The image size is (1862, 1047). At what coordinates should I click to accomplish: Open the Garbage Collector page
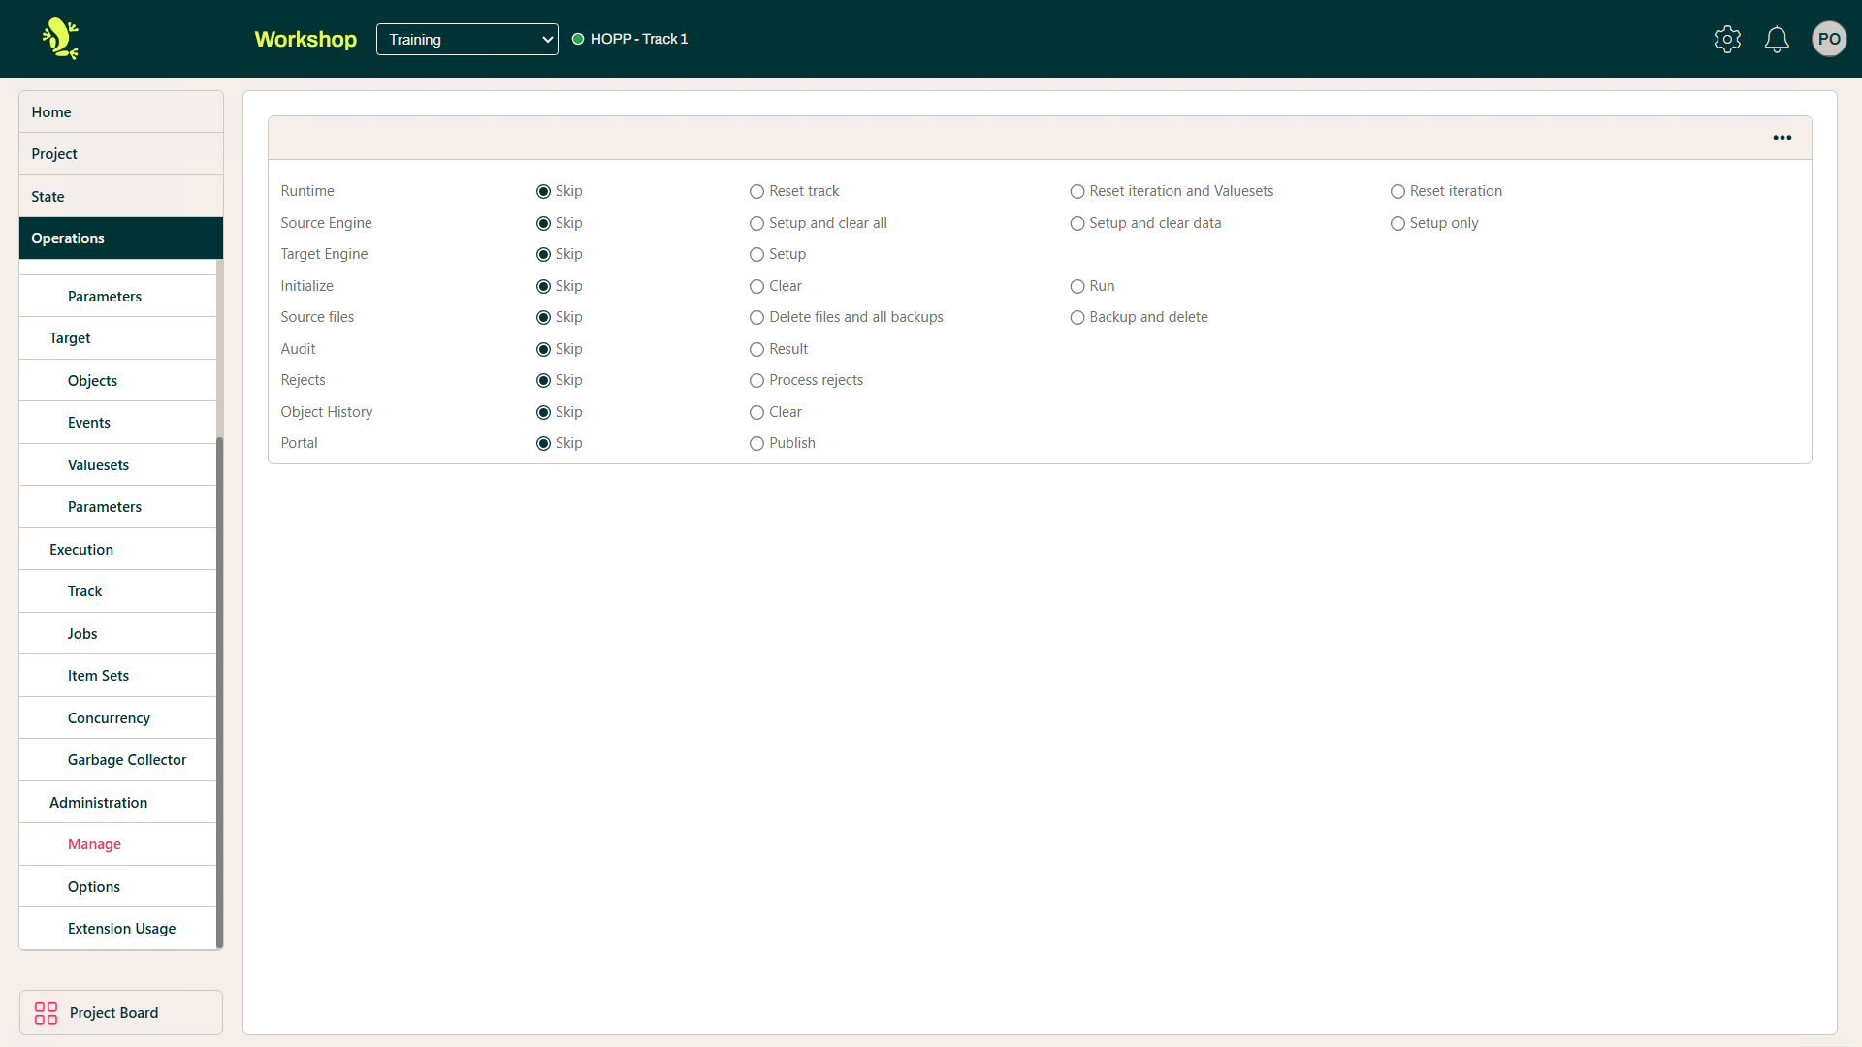coord(127,759)
